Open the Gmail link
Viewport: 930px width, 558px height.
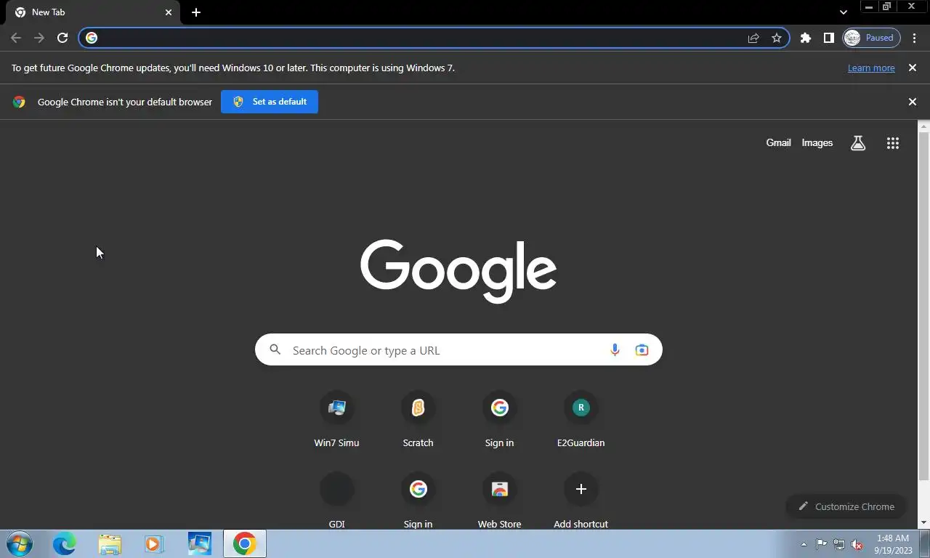778,142
